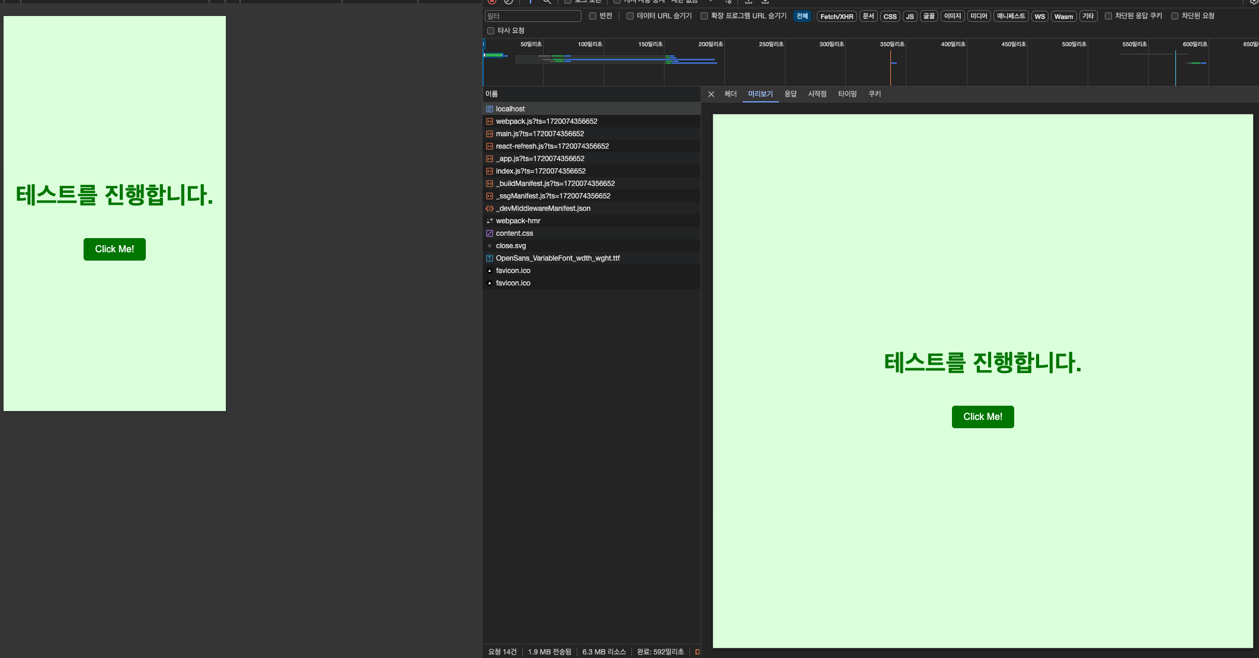Click the first favicon.ico icon

[x=490, y=271]
